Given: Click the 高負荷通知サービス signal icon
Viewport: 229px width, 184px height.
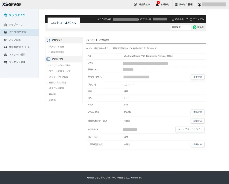Looking at the screenshot, I should point(5,47).
